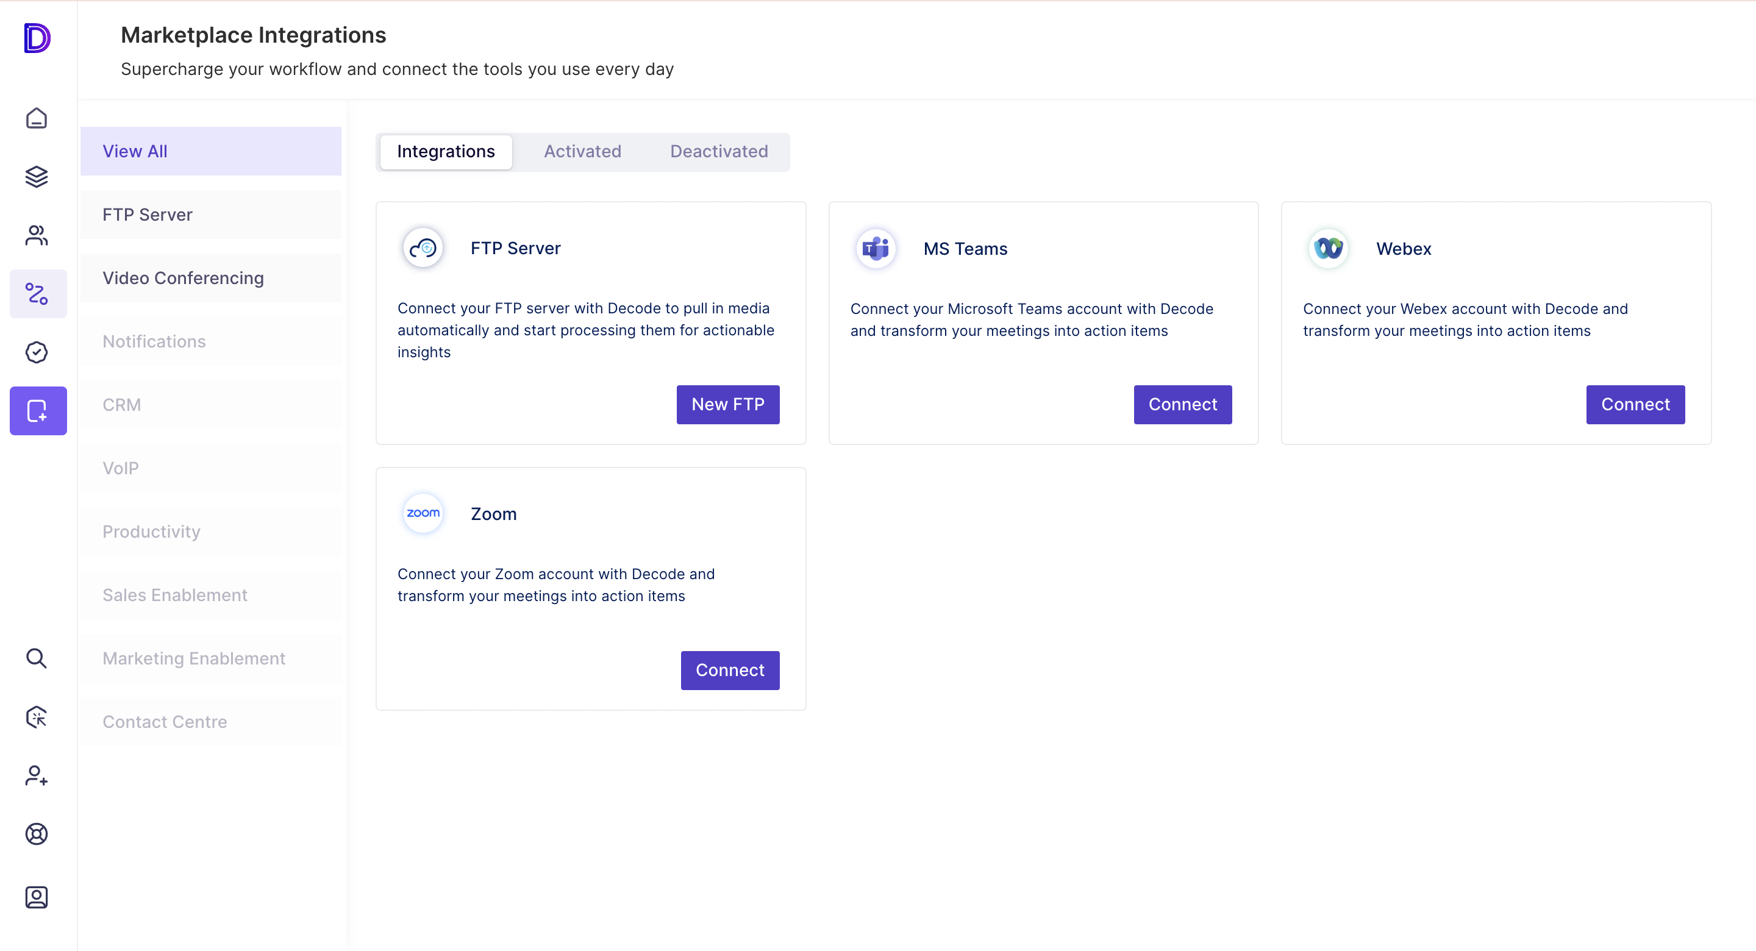1756x951 pixels.
Task: Open the add user sidebar icon
Action: pos(37,776)
